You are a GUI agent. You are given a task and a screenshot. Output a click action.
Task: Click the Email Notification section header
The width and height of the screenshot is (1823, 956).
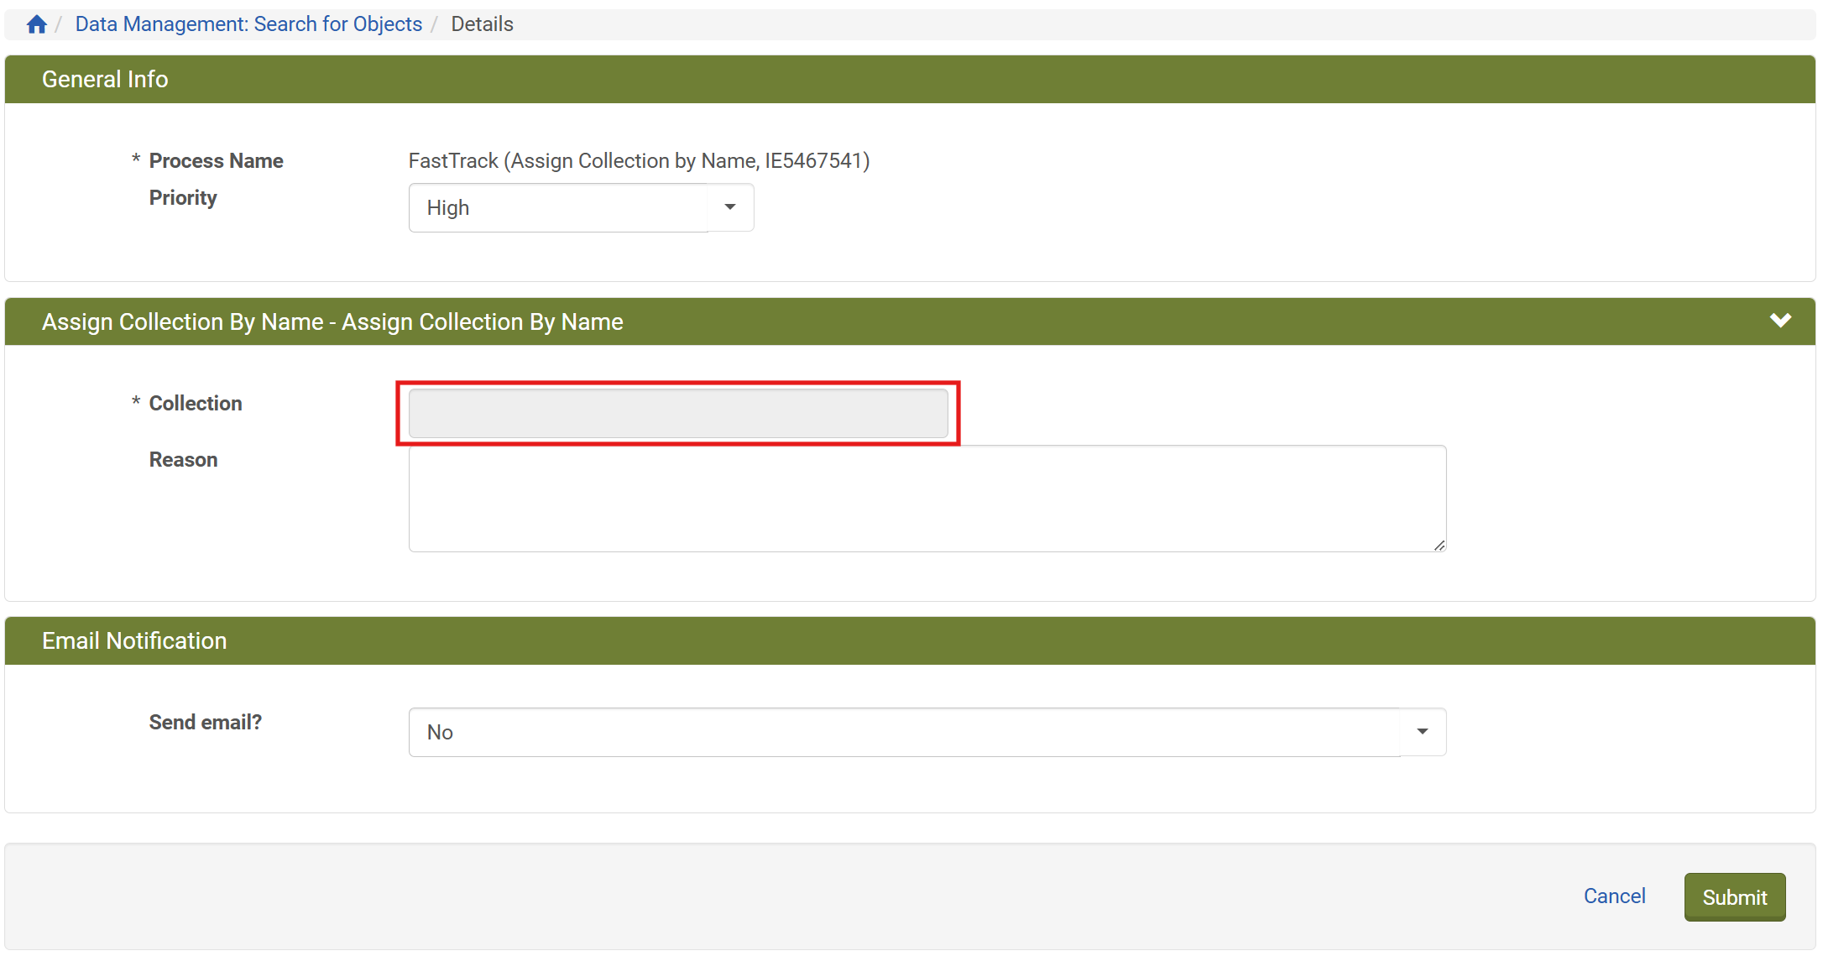coord(134,640)
